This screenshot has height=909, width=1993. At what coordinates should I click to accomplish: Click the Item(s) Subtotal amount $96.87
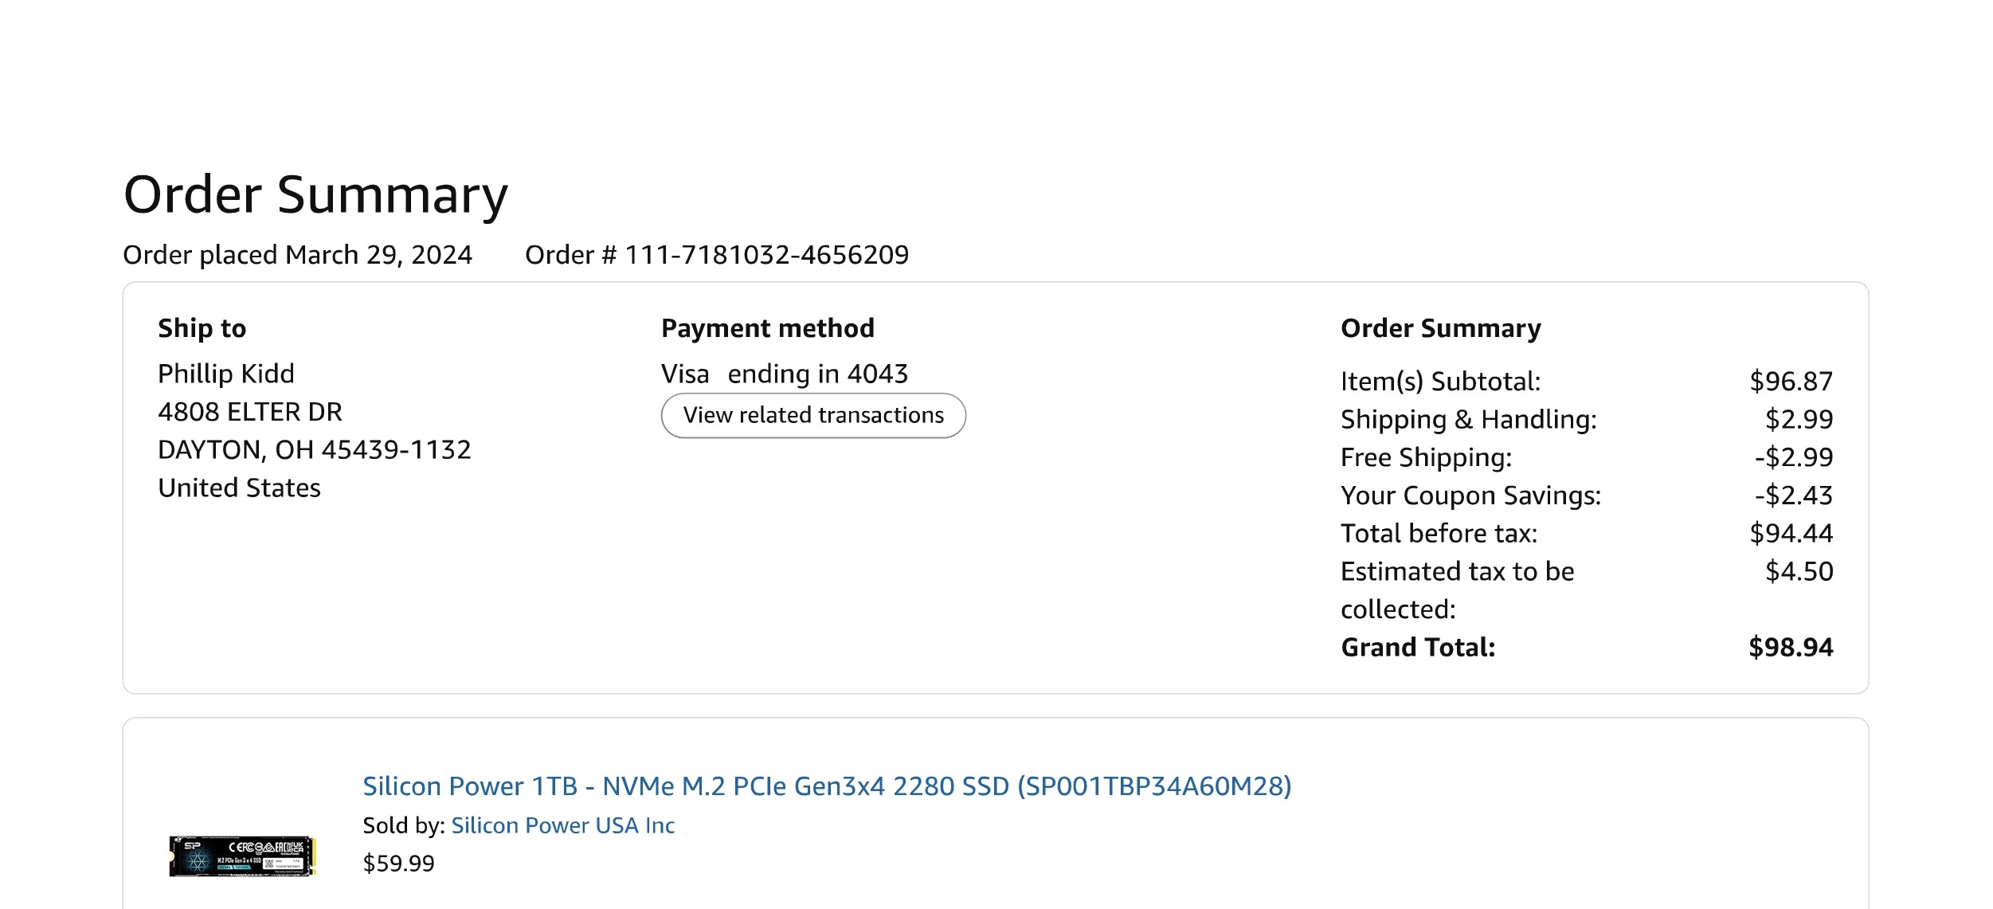(1791, 382)
